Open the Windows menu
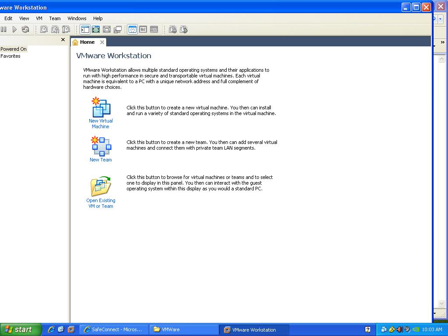Screen dimensions: 448x336 [77, 18]
